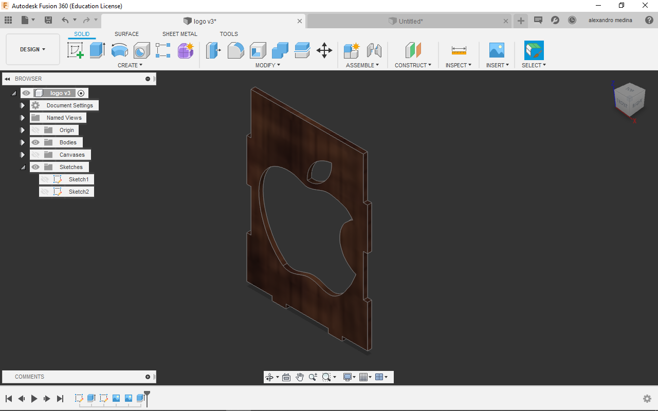Select the Shell tool
The image size is (658, 411).
(258, 50)
